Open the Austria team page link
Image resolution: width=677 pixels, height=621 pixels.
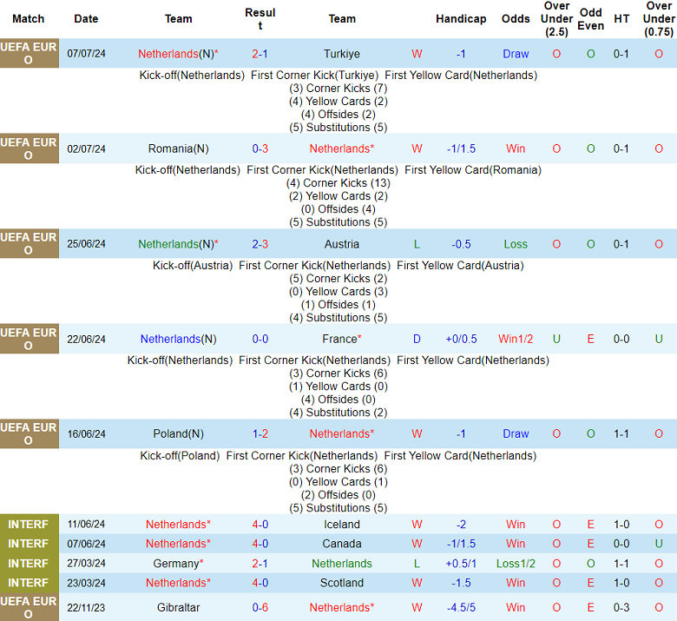[341, 244]
